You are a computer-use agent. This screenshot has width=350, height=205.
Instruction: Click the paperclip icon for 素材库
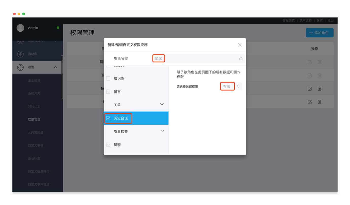pos(20,54)
